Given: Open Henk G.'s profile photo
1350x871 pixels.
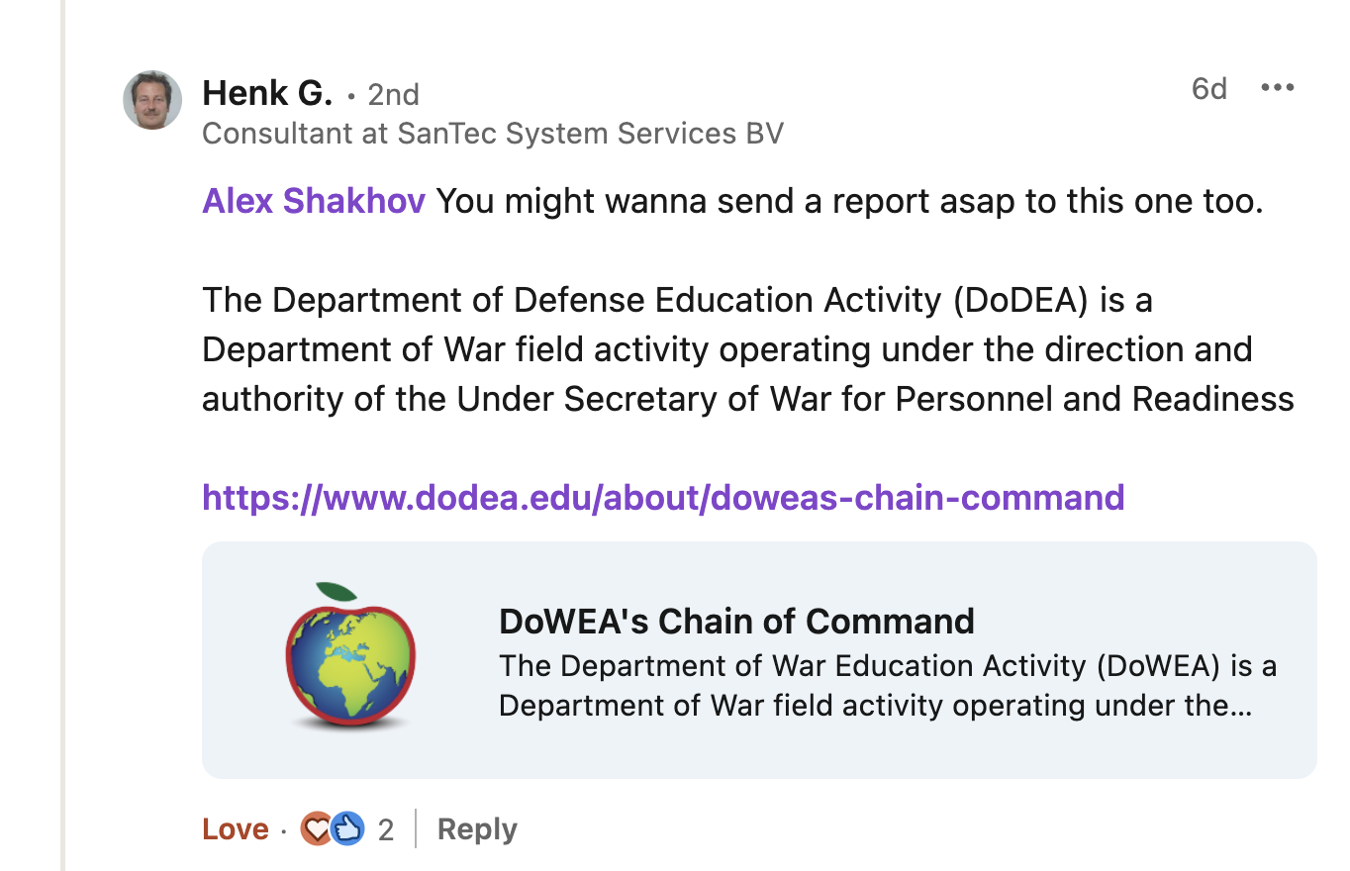Looking at the screenshot, I should [x=151, y=99].
